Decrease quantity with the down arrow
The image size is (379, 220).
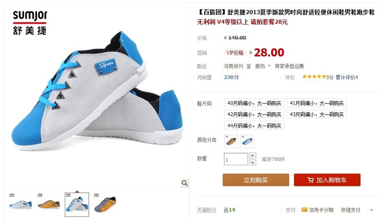click(252, 162)
